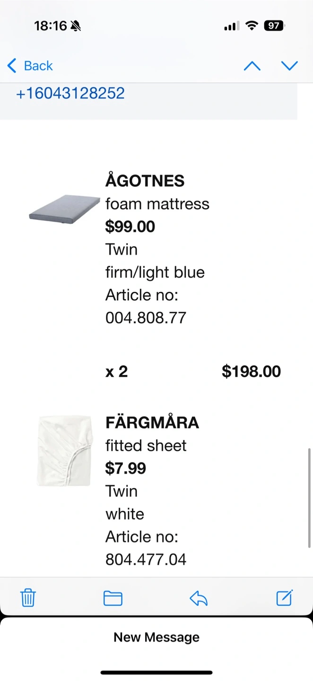Tap the 18:16 clock in status bar

(51, 26)
